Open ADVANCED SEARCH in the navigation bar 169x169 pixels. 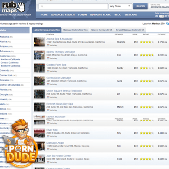pyautogui.click(x=63, y=15)
